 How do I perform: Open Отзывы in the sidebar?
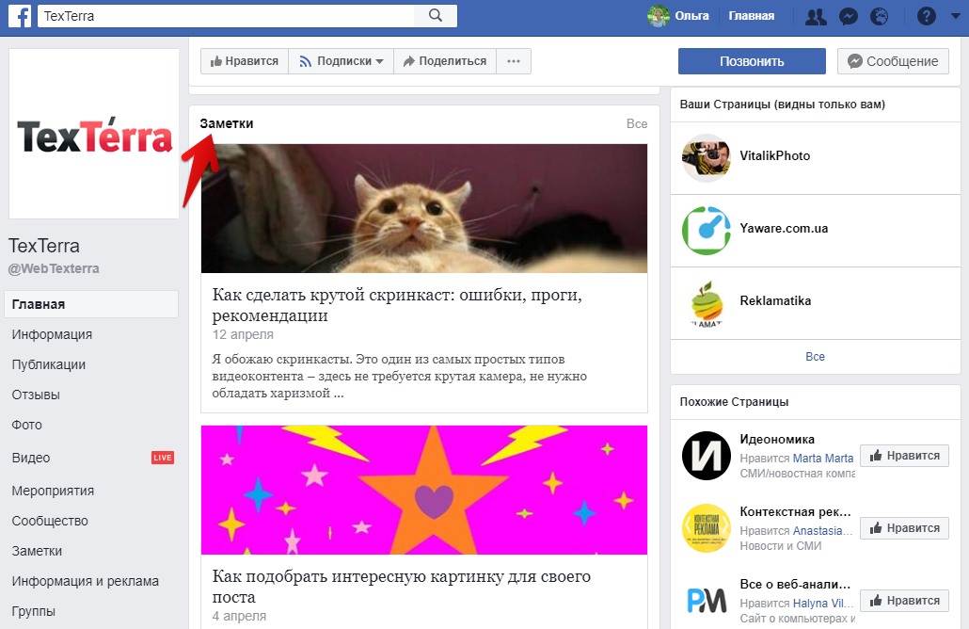point(36,395)
